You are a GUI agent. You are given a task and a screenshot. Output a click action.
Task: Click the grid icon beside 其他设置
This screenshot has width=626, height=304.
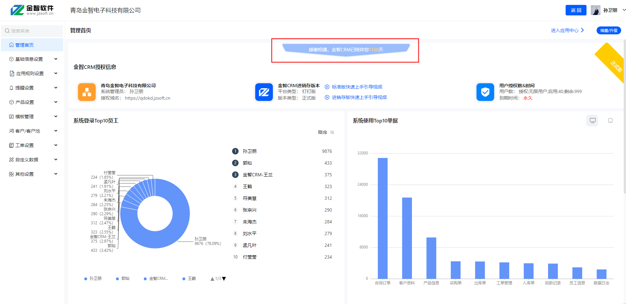pyautogui.click(x=11, y=174)
